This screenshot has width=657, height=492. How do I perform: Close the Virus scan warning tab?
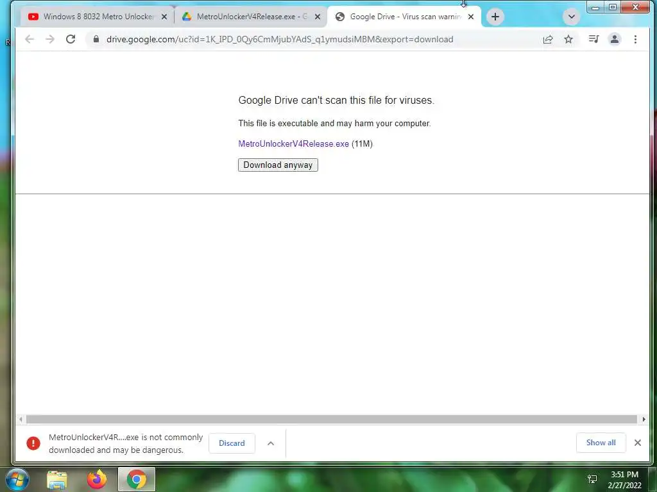[x=471, y=17]
